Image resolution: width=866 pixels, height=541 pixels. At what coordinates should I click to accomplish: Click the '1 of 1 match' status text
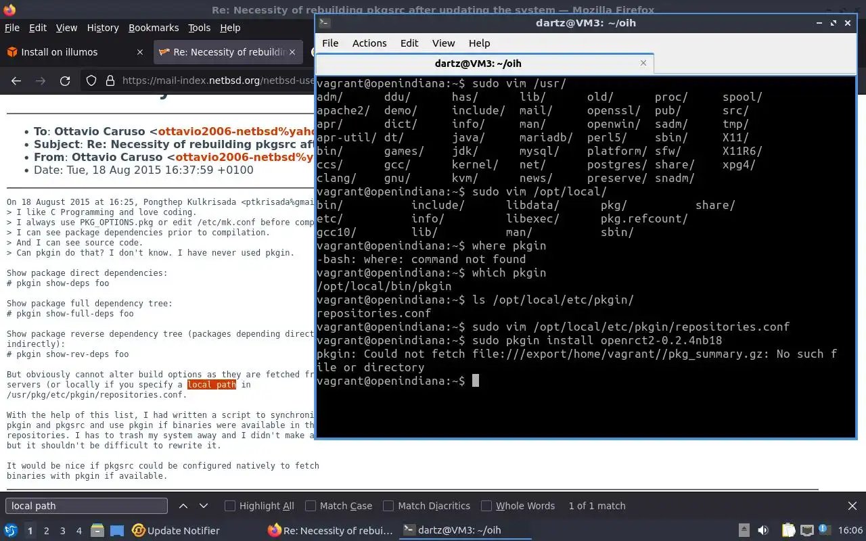point(597,506)
